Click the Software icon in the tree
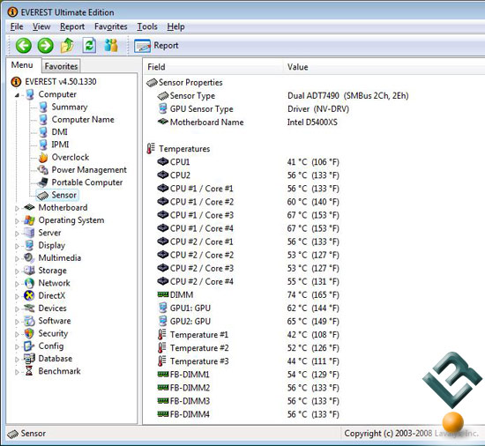 coord(29,321)
